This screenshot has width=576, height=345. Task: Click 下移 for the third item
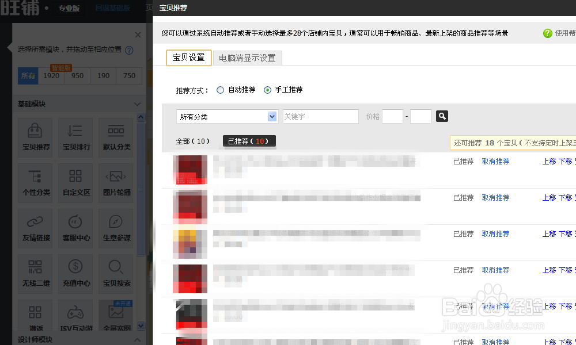pos(566,234)
